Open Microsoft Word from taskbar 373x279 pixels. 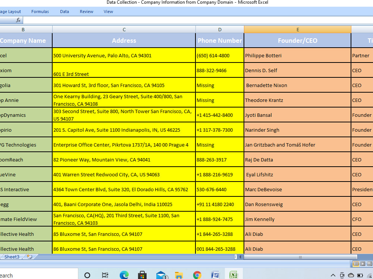[x=215, y=275]
